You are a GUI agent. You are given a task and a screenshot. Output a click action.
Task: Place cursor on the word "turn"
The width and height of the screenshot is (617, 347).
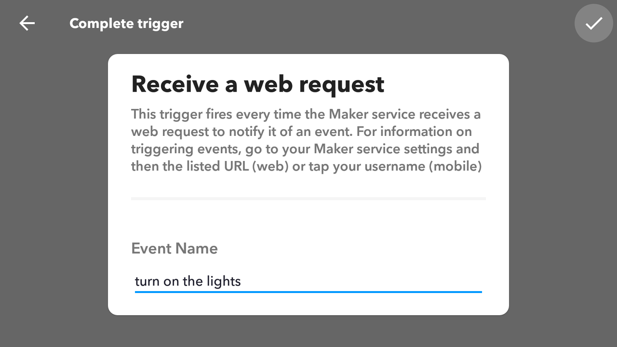(x=147, y=281)
